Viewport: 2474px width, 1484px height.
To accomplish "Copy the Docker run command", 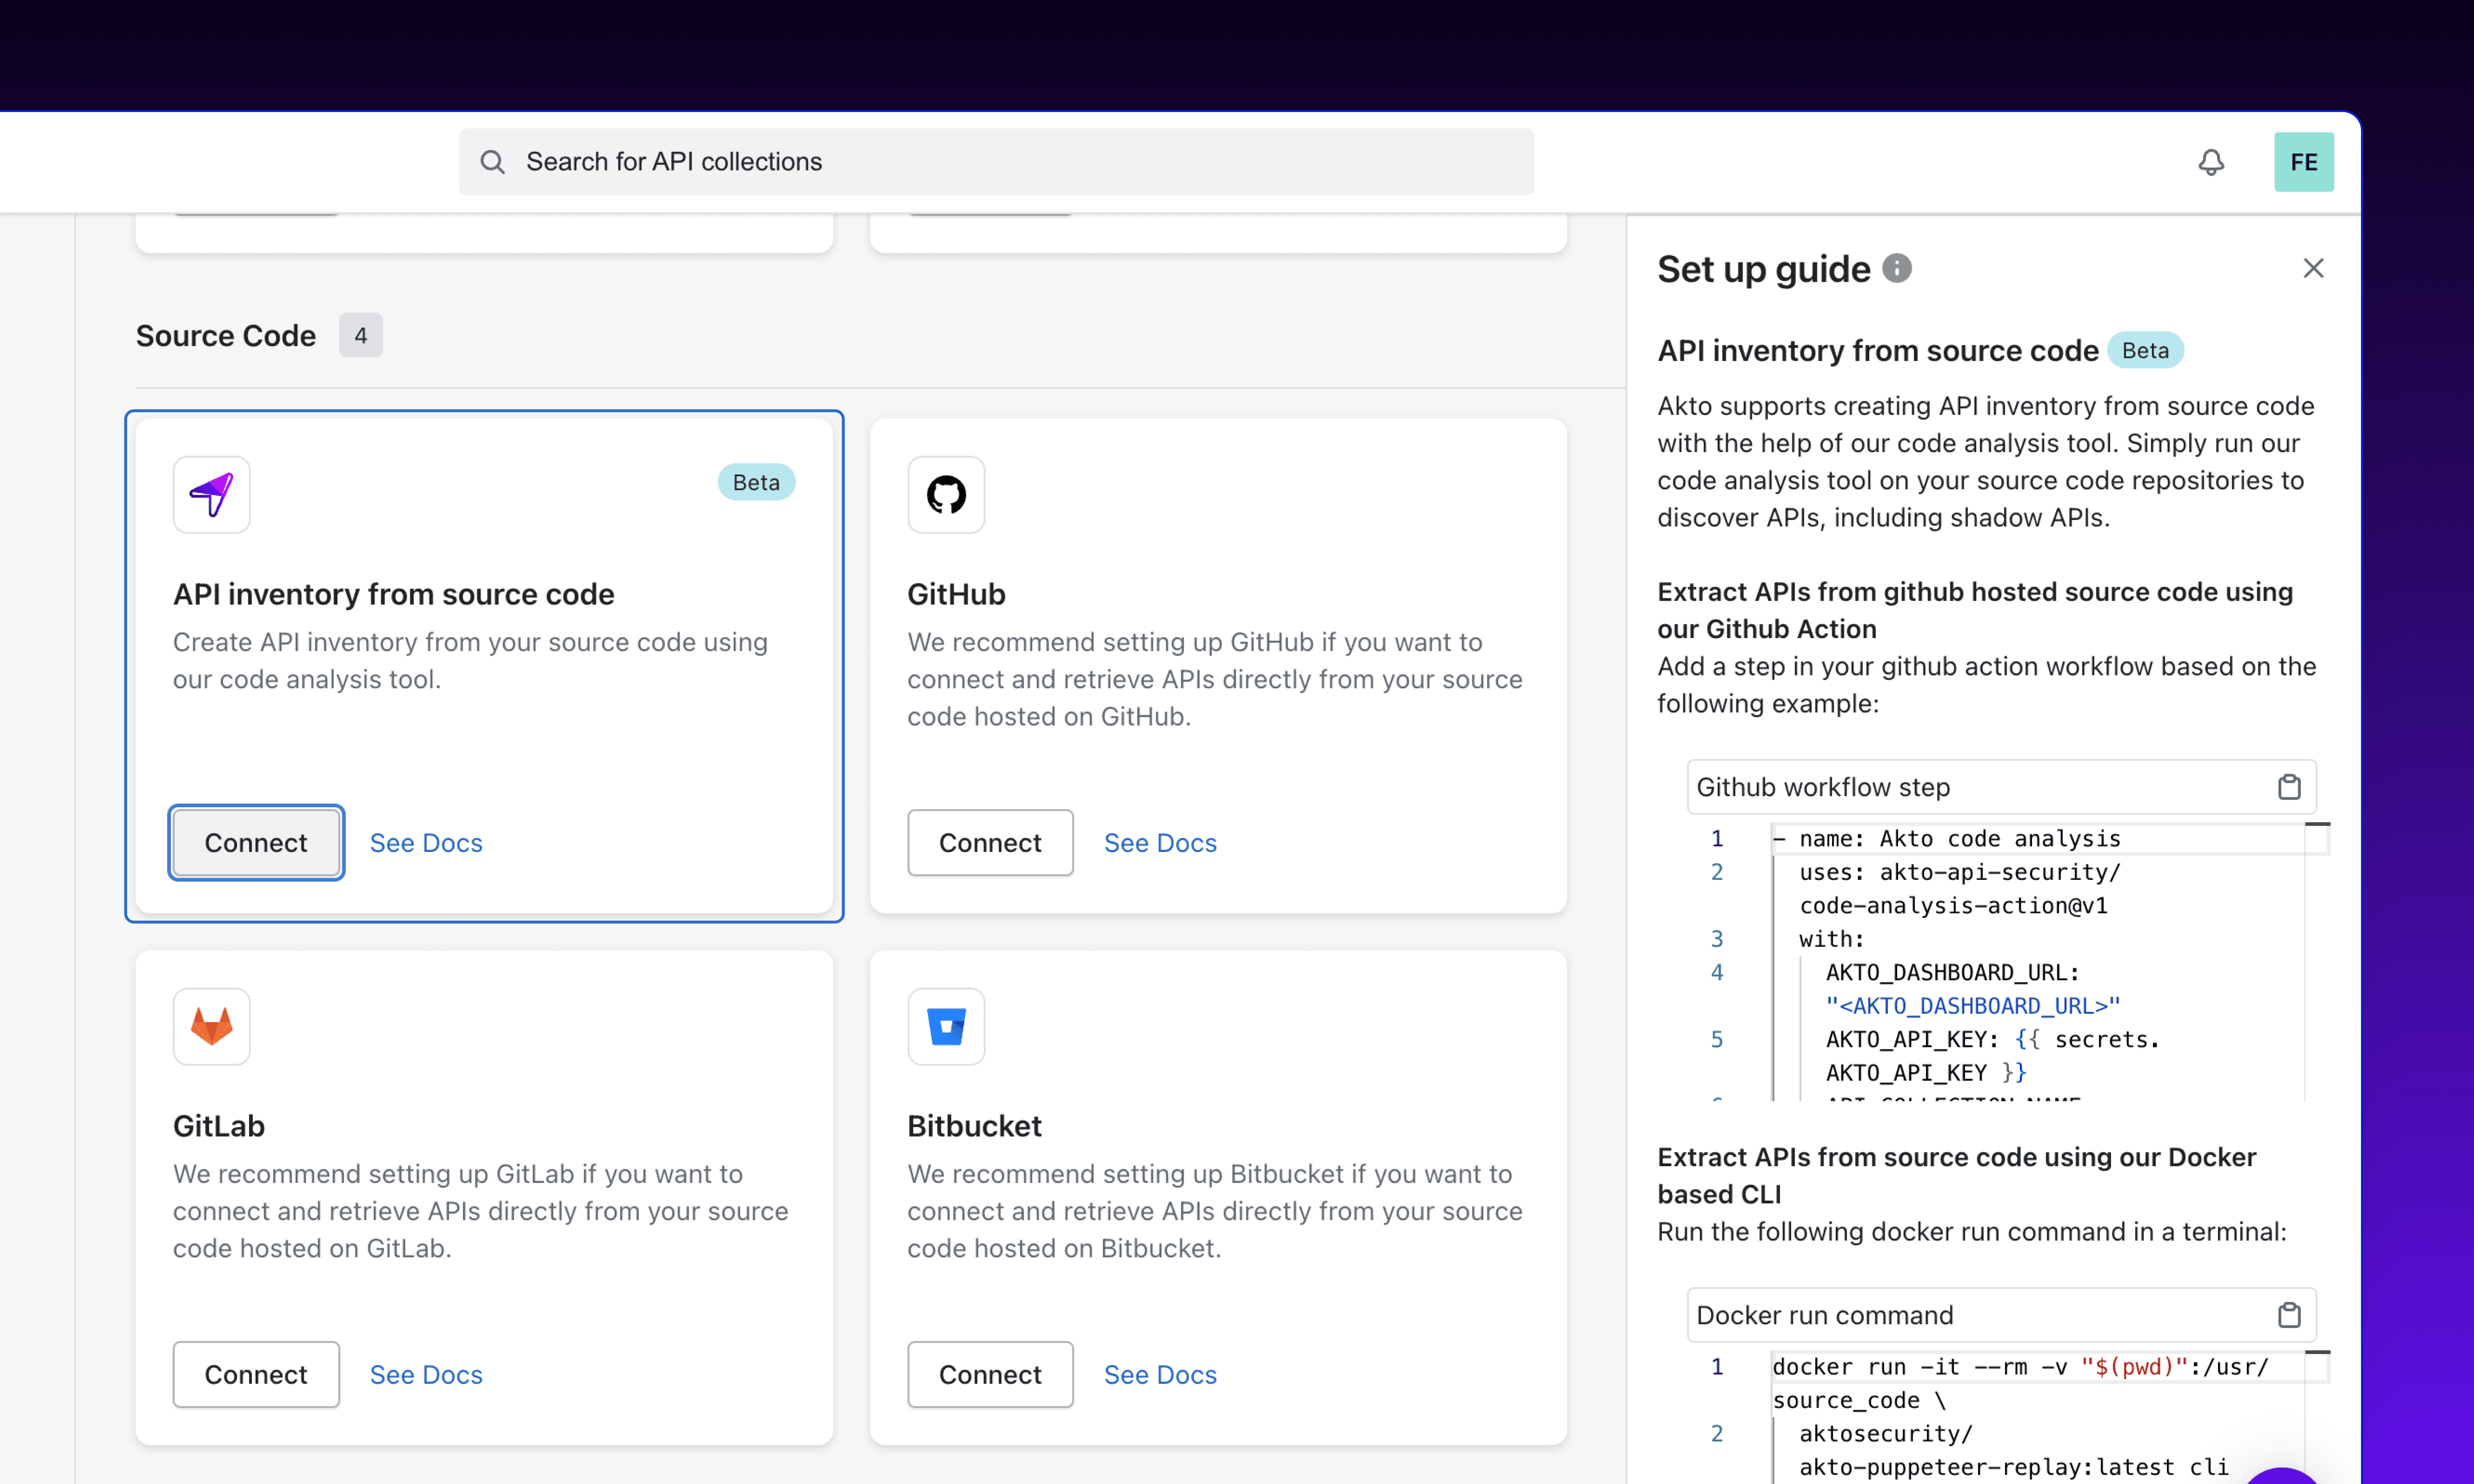I will (x=2288, y=1315).
